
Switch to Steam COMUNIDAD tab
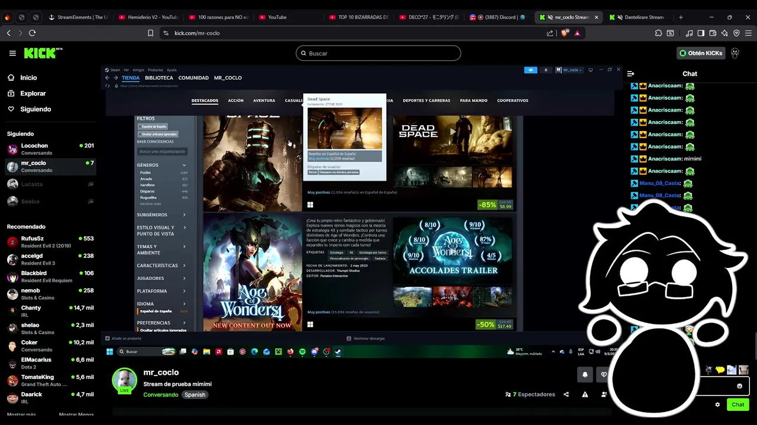(193, 78)
